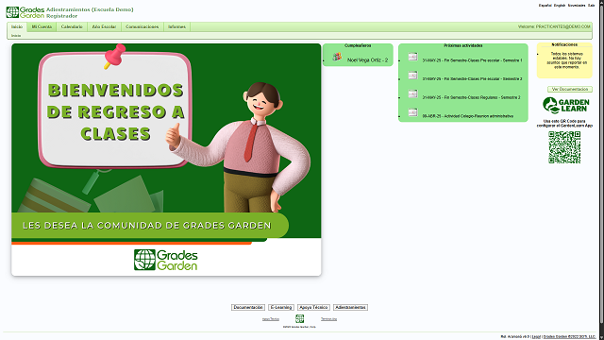604x340 pixels.
Task: Click the Inicio breadcrumb below the menu
Action: [16, 36]
